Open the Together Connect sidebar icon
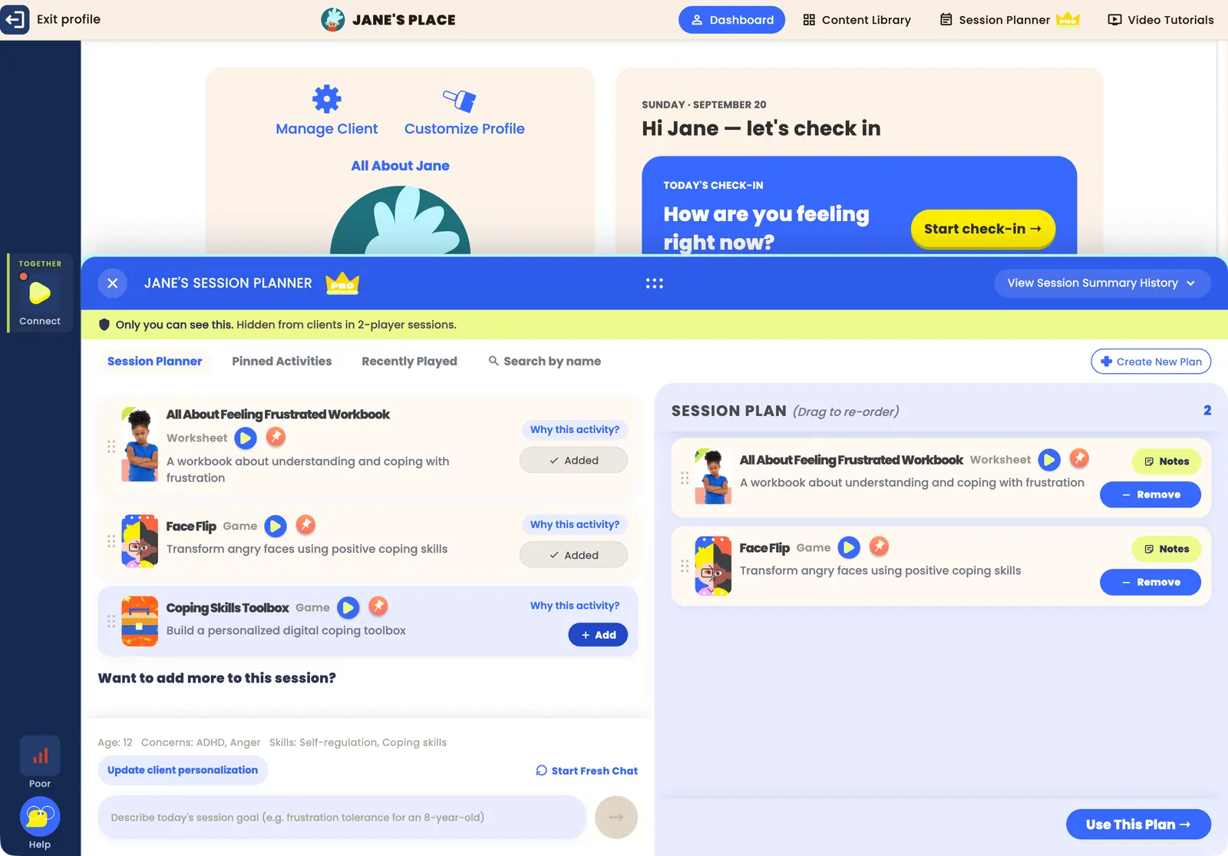Image resolution: width=1228 pixels, height=856 pixels. click(x=40, y=293)
